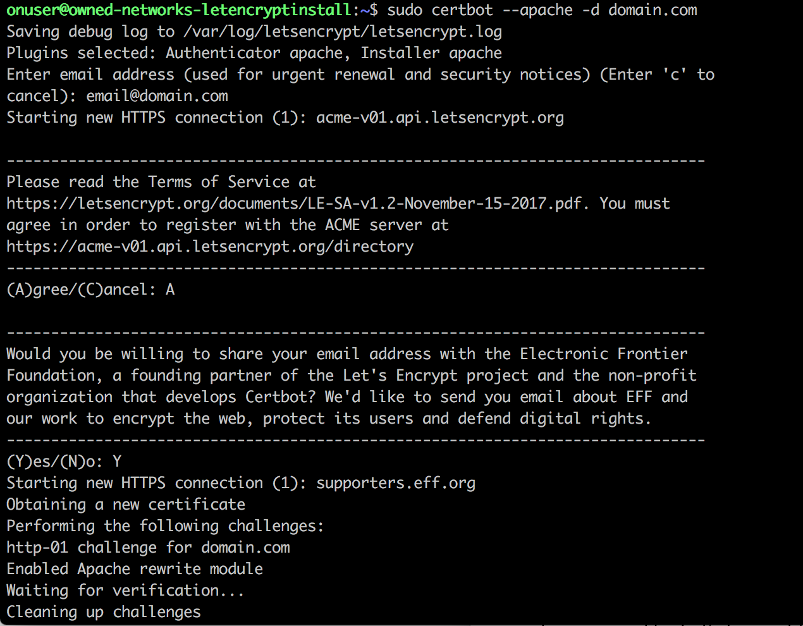
Task: Click 'Electronic Frontier' text in EFF prompt
Action: click(603, 354)
